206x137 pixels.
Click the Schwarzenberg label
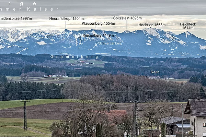coord(110,43)
